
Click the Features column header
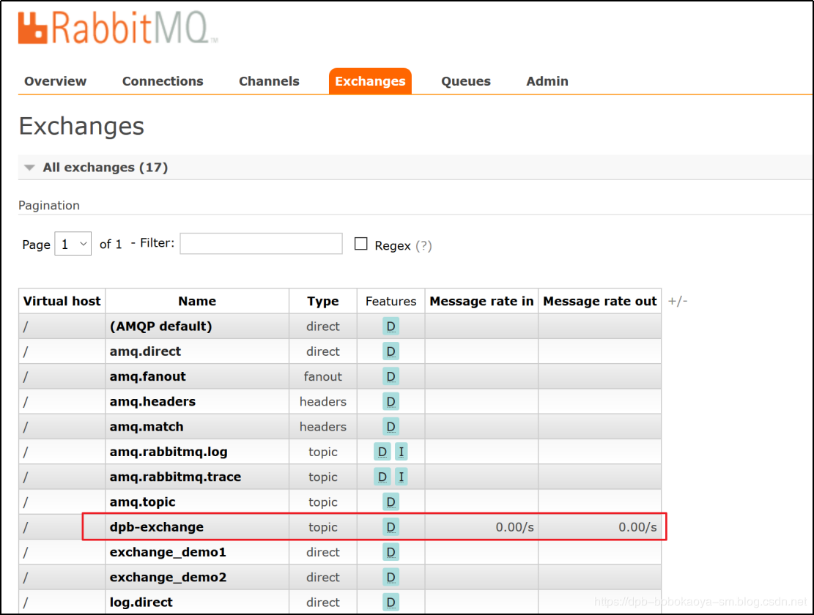pos(391,302)
